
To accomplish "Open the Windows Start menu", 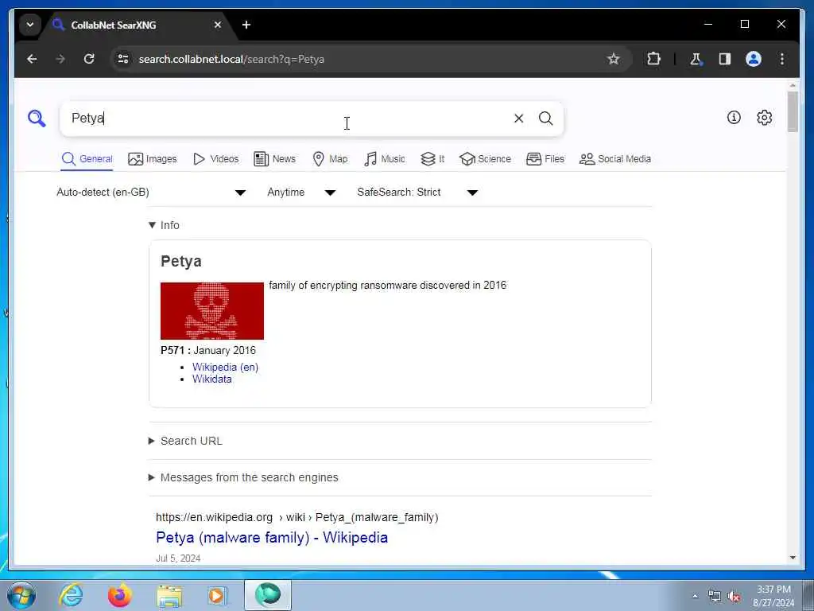I will click(x=21, y=595).
